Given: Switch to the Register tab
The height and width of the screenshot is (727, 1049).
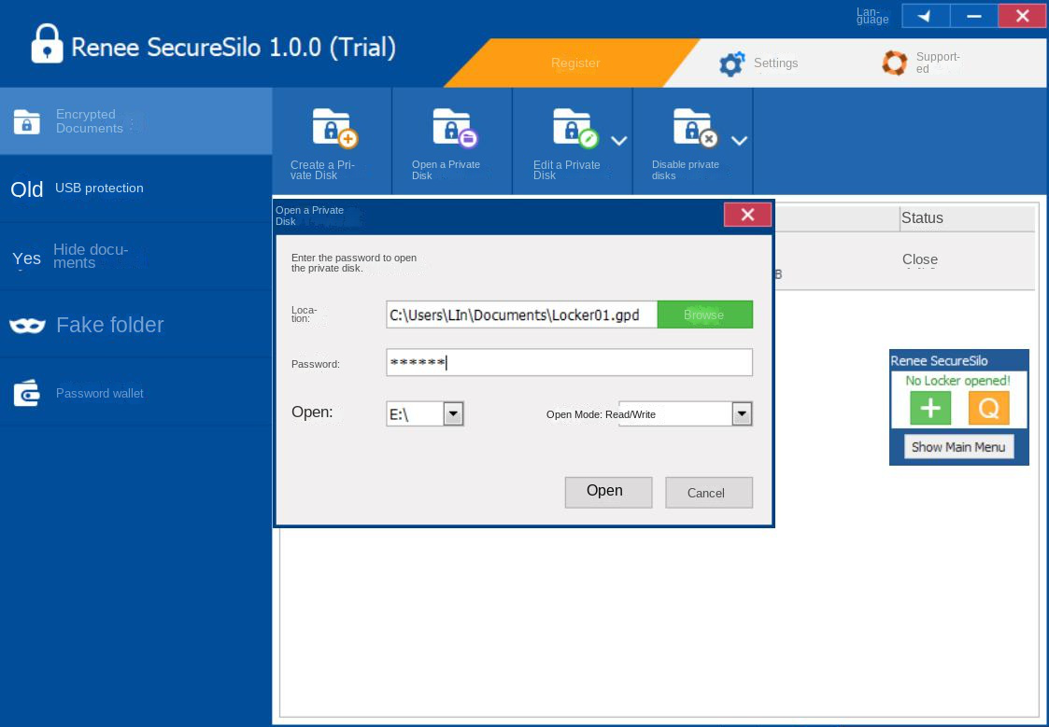Looking at the screenshot, I should pyautogui.click(x=575, y=63).
